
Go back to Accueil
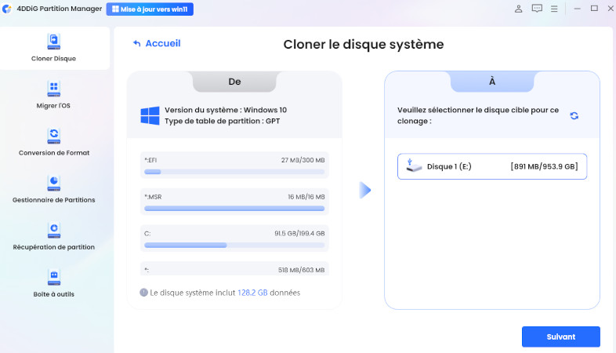[x=157, y=43]
